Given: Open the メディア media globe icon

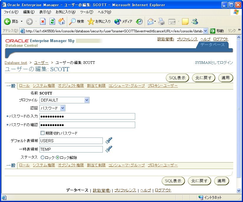Looking at the screenshot, I should [118, 21].
